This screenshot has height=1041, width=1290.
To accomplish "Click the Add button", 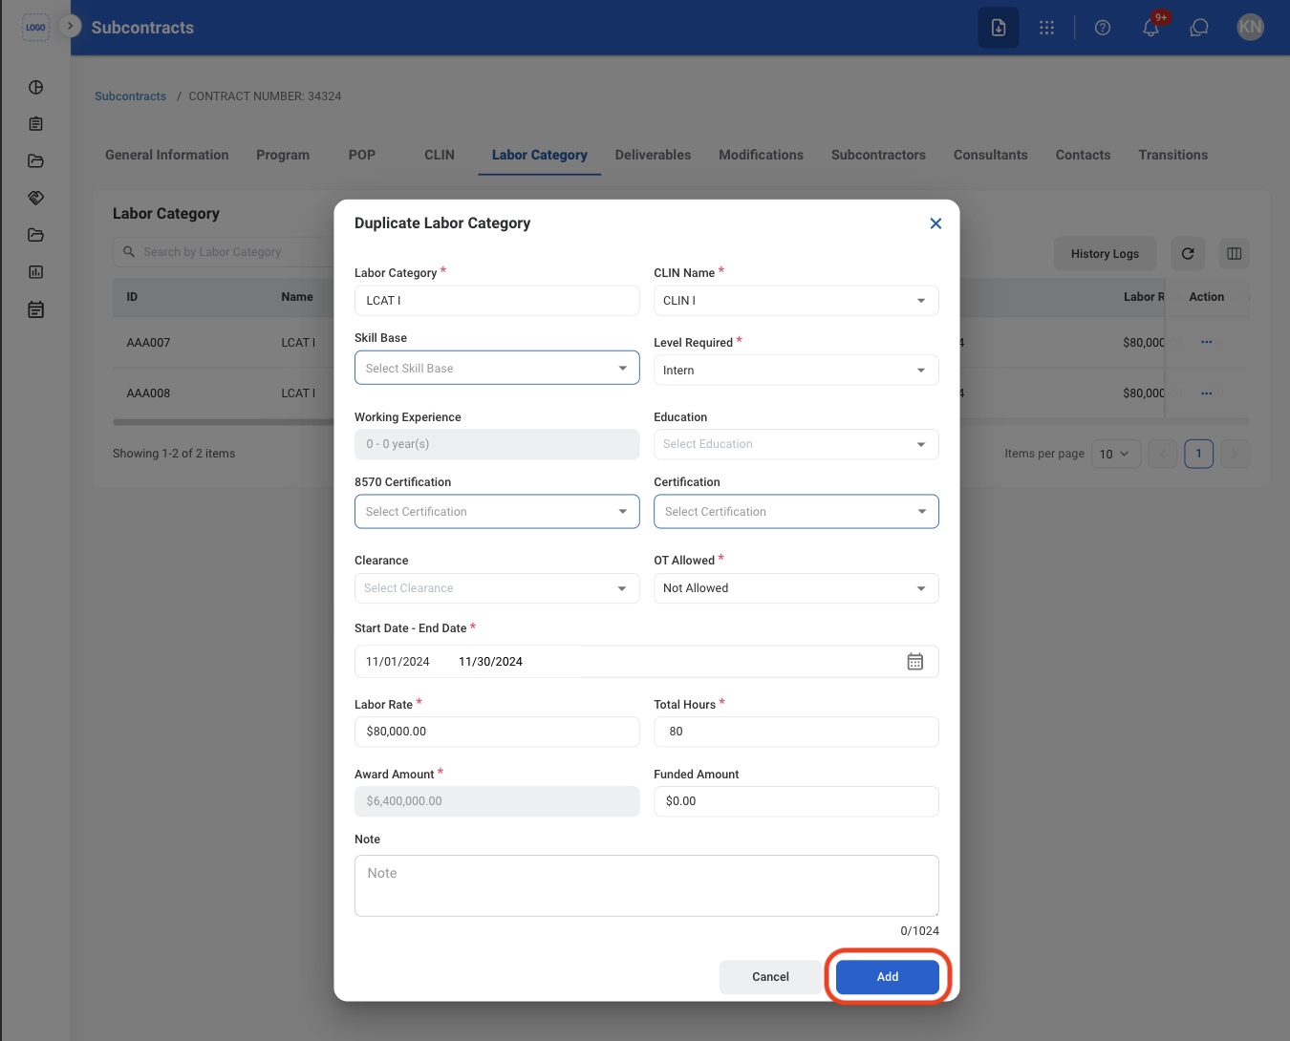I will [x=888, y=977].
